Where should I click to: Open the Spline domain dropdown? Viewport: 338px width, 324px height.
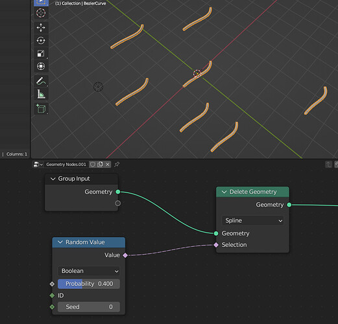(252, 220)
